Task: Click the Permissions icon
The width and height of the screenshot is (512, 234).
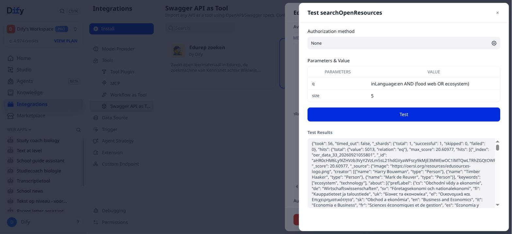Action: [96, 222]
